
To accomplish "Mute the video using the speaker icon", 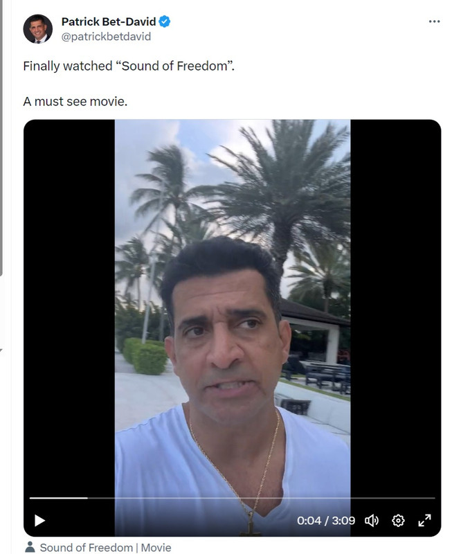I will click(x=372, y=521).
